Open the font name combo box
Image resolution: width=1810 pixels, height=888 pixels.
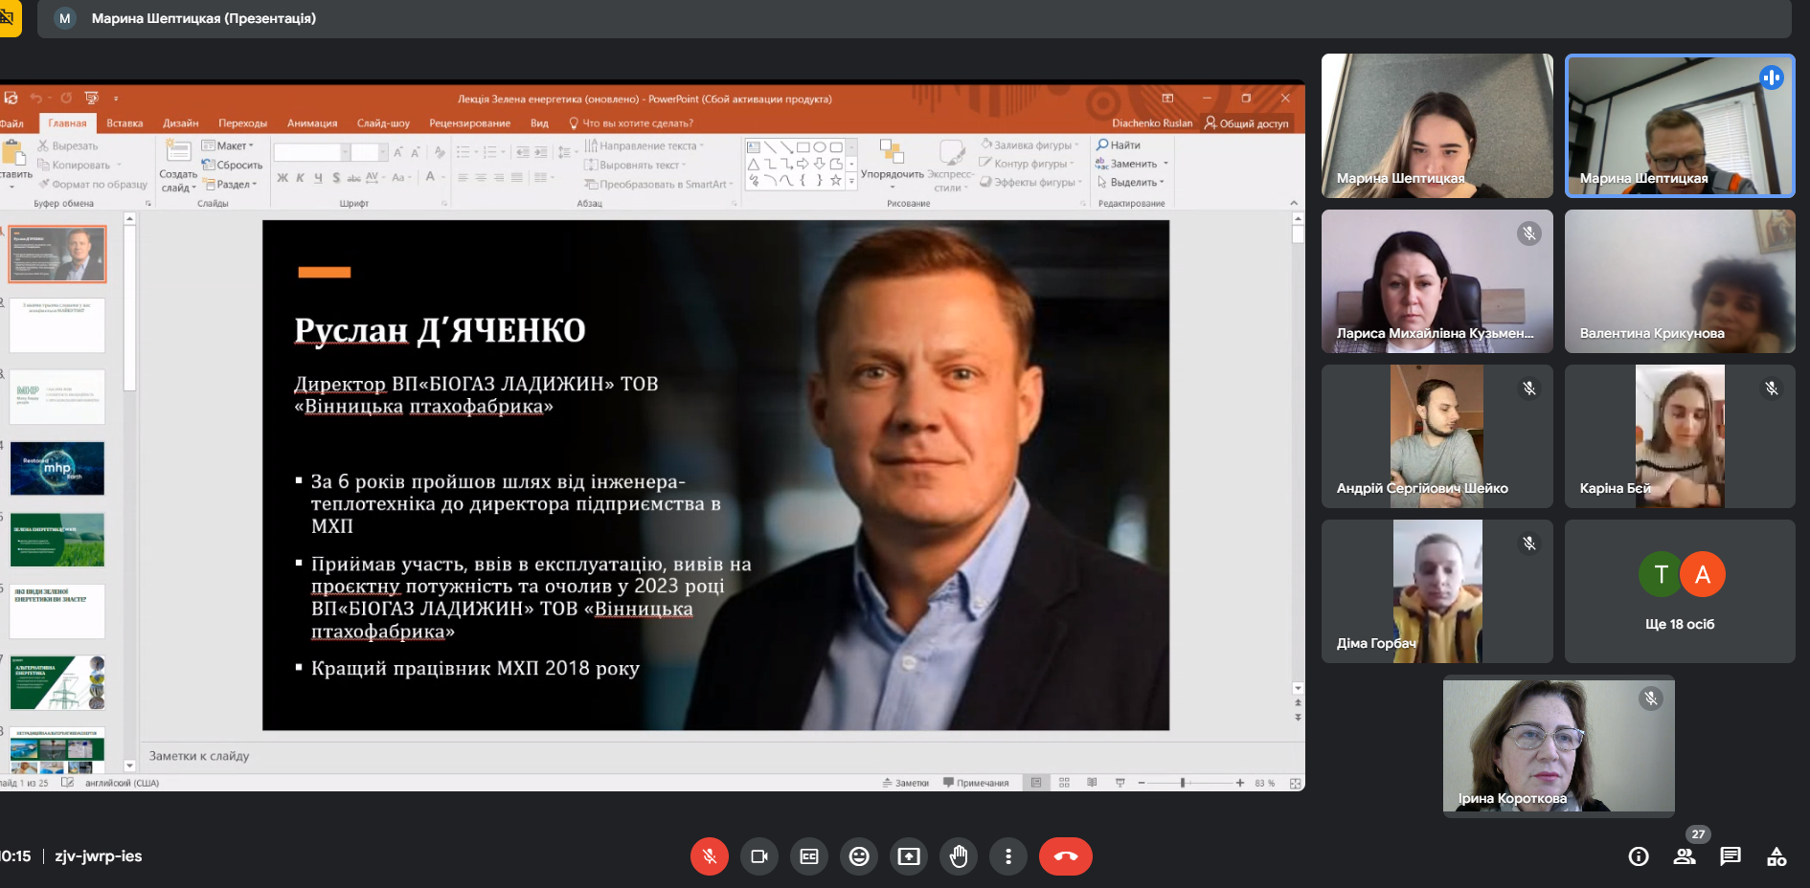click(310, 152)
